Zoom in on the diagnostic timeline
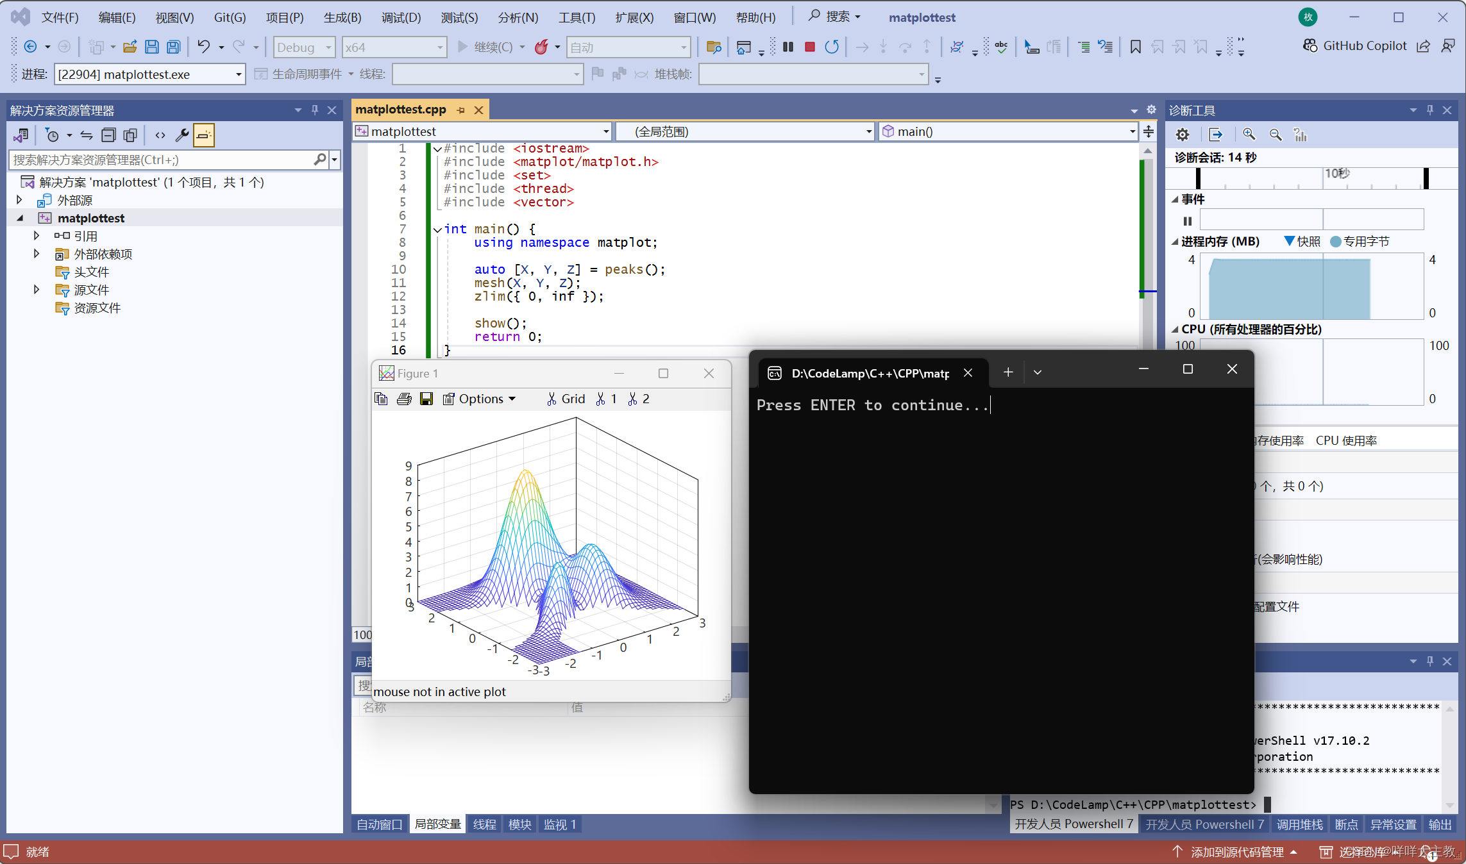 tap(1249, 135)
